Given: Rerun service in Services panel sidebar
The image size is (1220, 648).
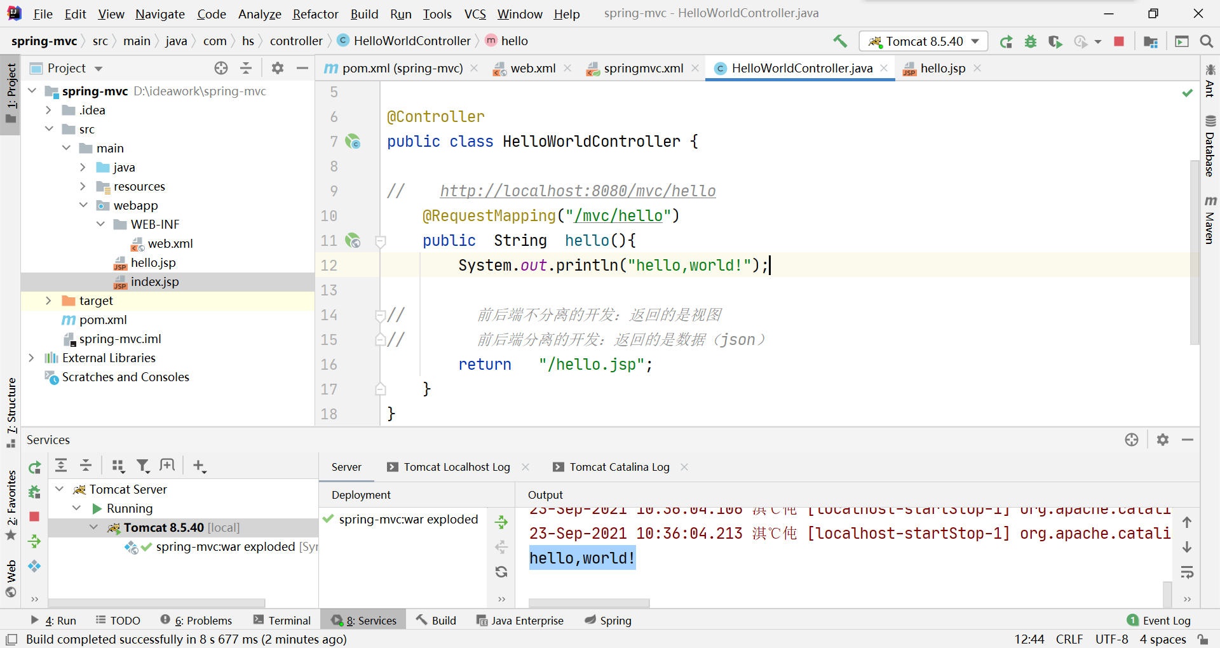Looking at the screenshot, I should [x=35, y=468].
